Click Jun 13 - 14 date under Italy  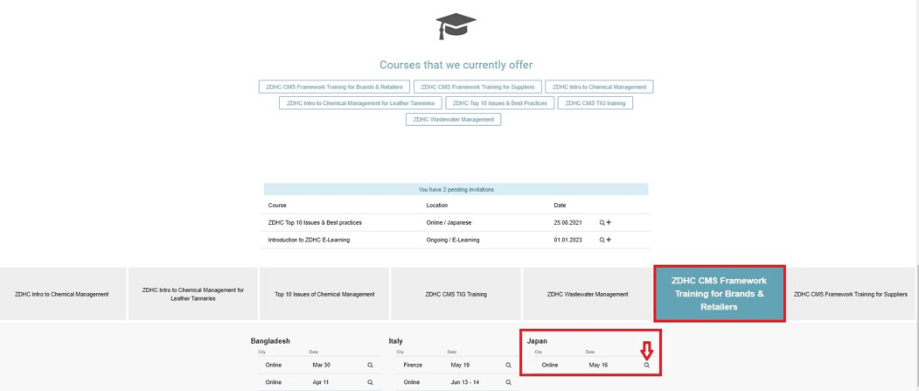click(463, 382)
